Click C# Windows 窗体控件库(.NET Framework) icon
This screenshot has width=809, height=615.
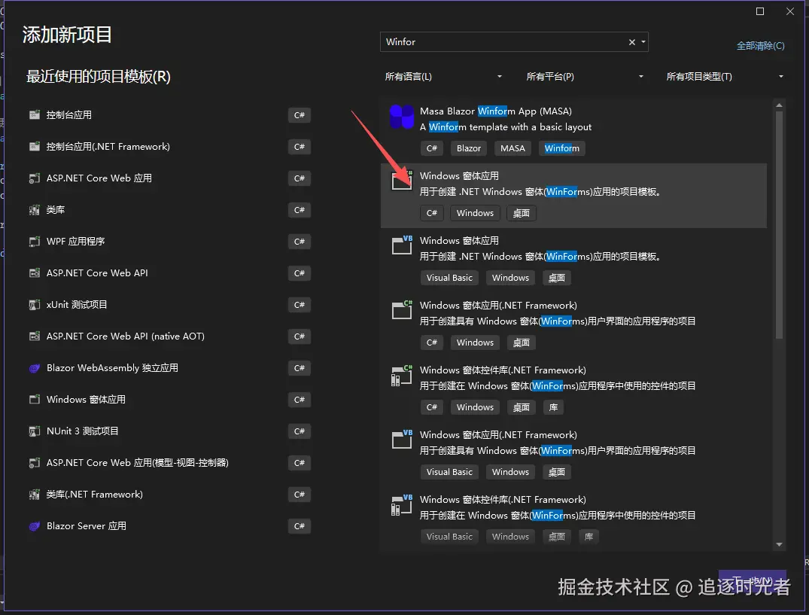(x=402, y=375)
